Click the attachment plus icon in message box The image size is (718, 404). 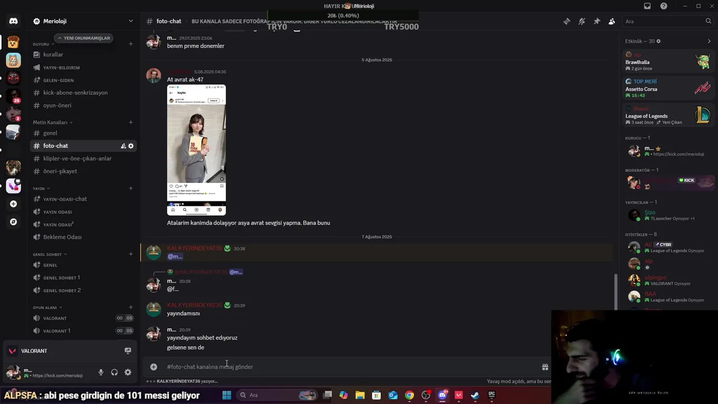(x=153, y=367)
